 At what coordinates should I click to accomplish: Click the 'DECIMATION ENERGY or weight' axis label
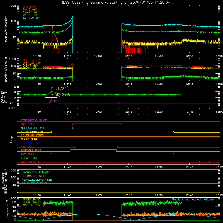[x=4, y=181]
